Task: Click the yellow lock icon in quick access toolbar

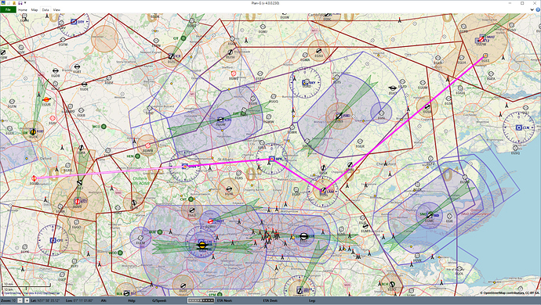Action: tap(14, 3)
